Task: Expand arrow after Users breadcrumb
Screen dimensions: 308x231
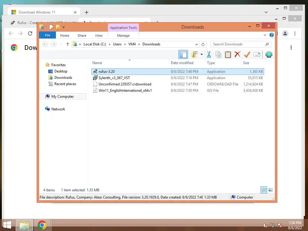Action: 125,44
